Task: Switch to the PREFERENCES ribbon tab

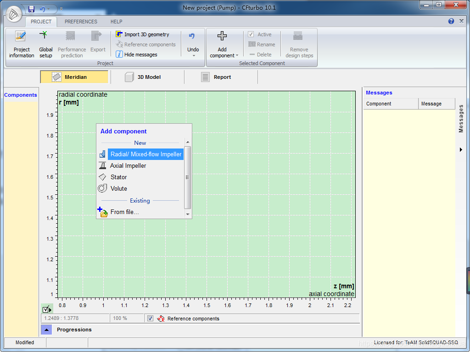Action: [x=81, y=22]
